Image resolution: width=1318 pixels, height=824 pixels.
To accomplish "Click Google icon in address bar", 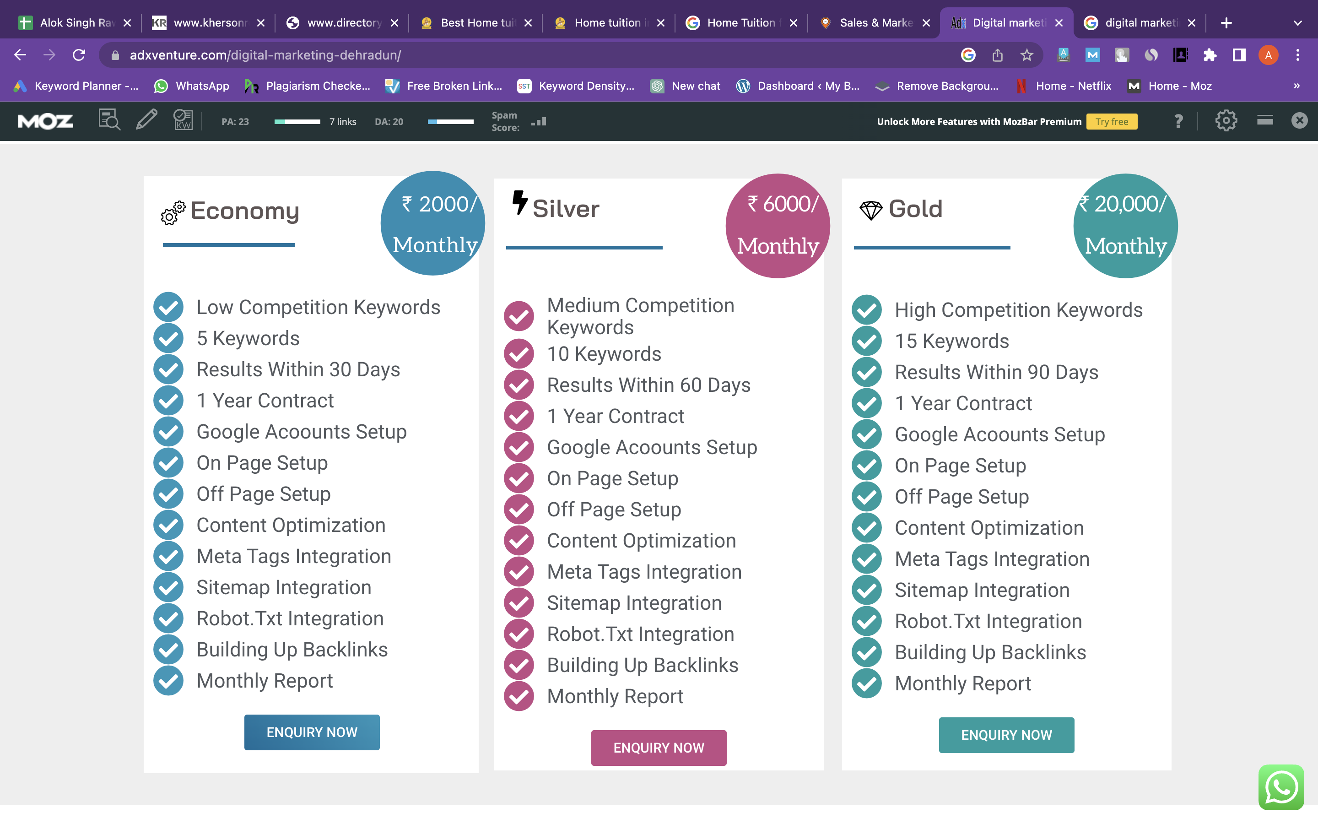I will coord(968,55).
